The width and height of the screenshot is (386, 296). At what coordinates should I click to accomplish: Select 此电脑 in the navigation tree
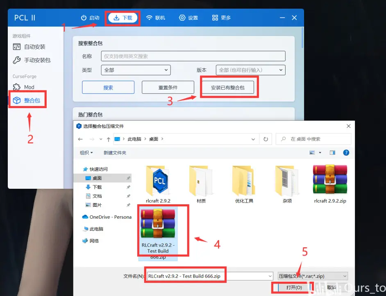click(x=93, y=229)
